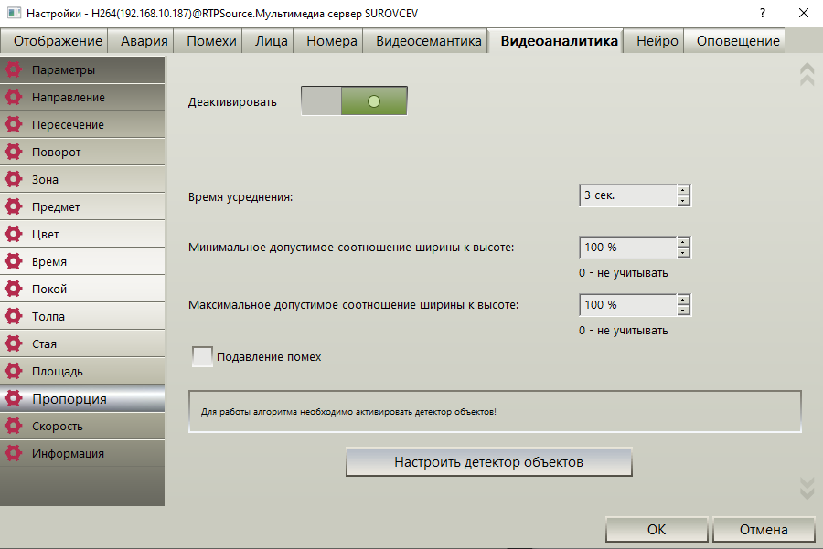Screen dimensions: 823x549
Task: Confirm settings with the OK button
Action: 656,530
